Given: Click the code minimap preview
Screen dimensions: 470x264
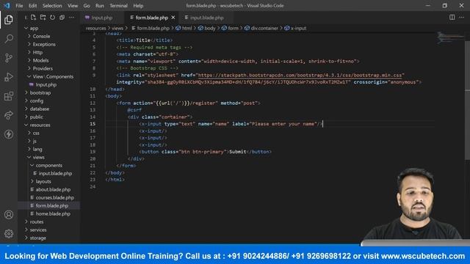Looking at the screenshot, I should tap(449, 38).
